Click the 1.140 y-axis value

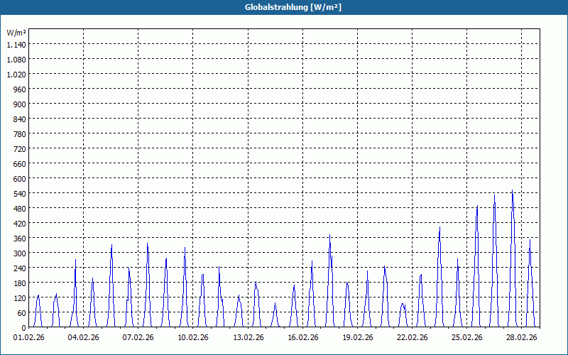(x=16, y=45)
